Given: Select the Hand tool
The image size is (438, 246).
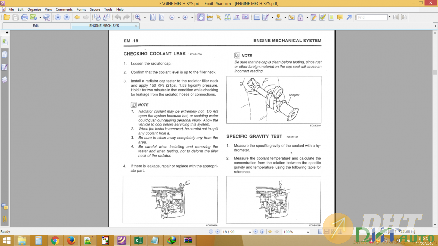Looking at the screenshot, I should click(201, 17).
